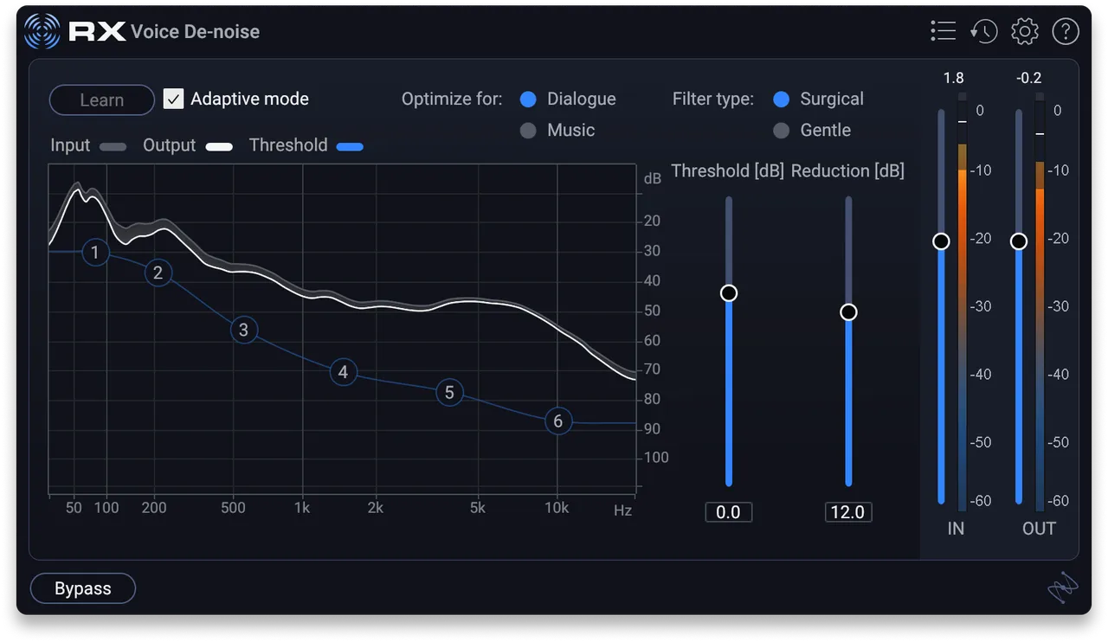Image resolution: width=1108 pixels, height=642 pixels.
Task: Click the Input legend label
Action: [70, 145]
